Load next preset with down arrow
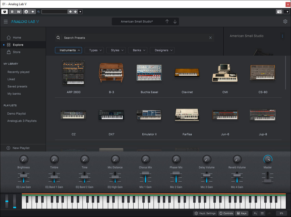 click(175, 21)
